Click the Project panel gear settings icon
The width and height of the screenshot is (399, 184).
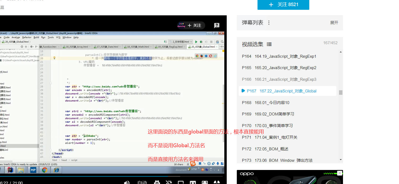click(32, 47)
